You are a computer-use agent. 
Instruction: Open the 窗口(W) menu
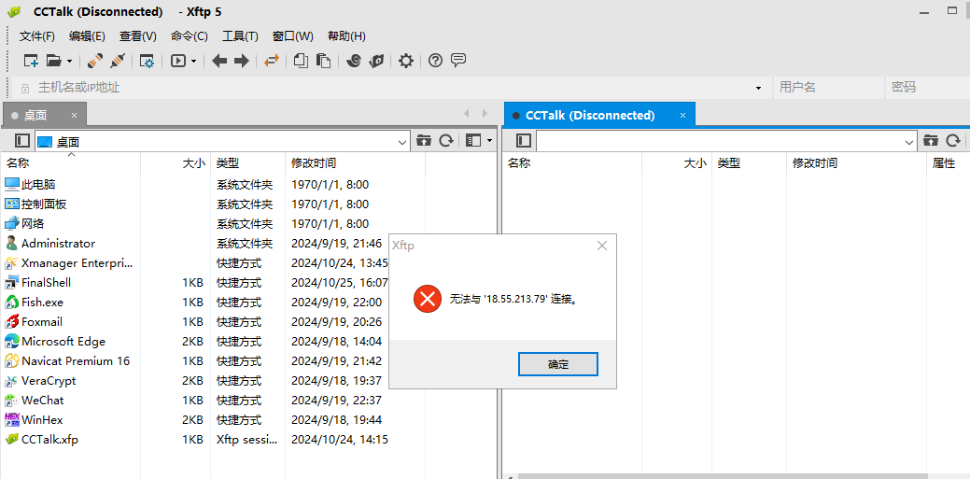pos(292,35)
